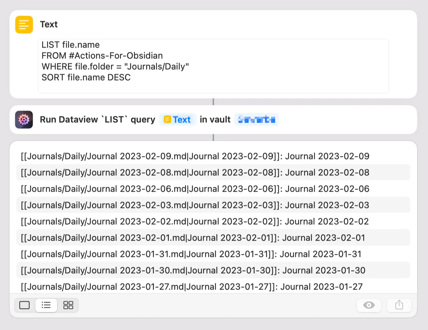The image size is (428, 330).
Task: Click the Text variable token in the Dataview action
Action: (178, 119)
